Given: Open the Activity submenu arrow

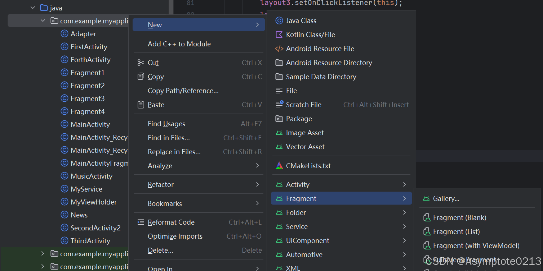Looking at the screenshot, I should pyautogui.click(x=404, y=184).
